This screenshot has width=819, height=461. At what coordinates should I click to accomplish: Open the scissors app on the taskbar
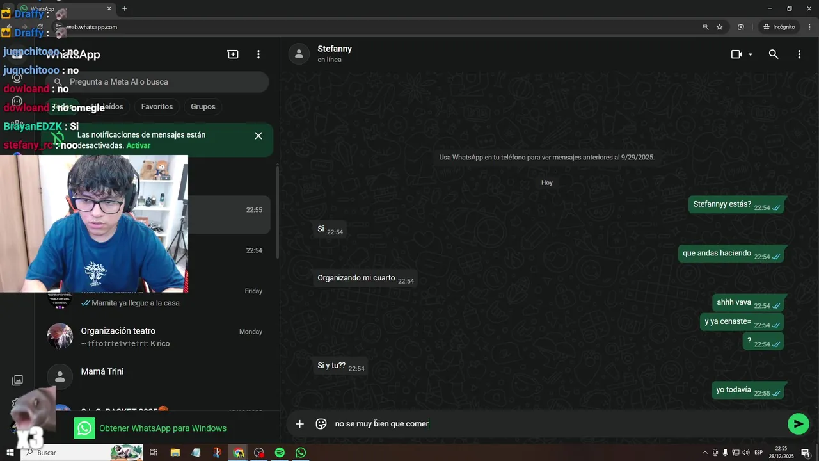coord(217,453)
